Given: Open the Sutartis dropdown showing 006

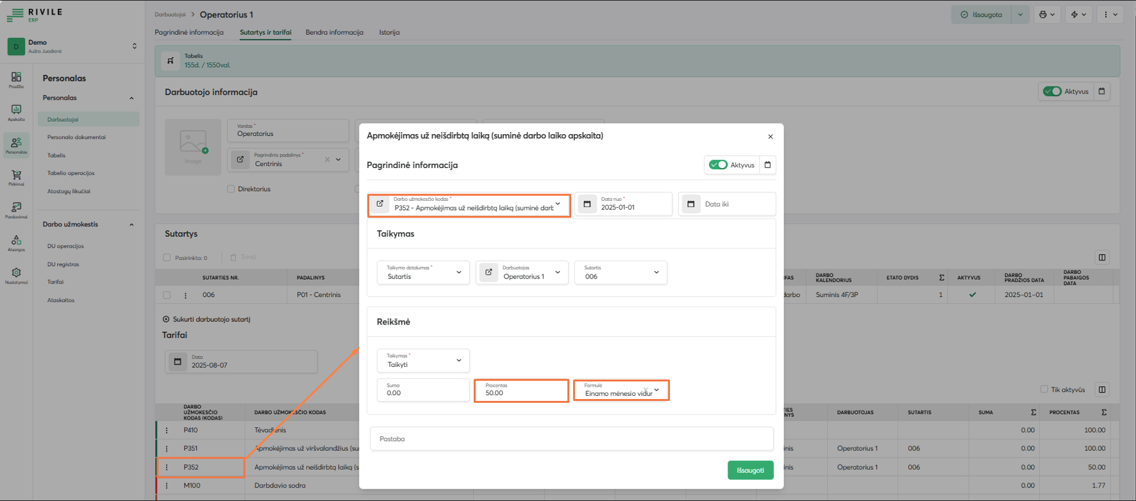Looking at the screenshot, I should [620, 273].
